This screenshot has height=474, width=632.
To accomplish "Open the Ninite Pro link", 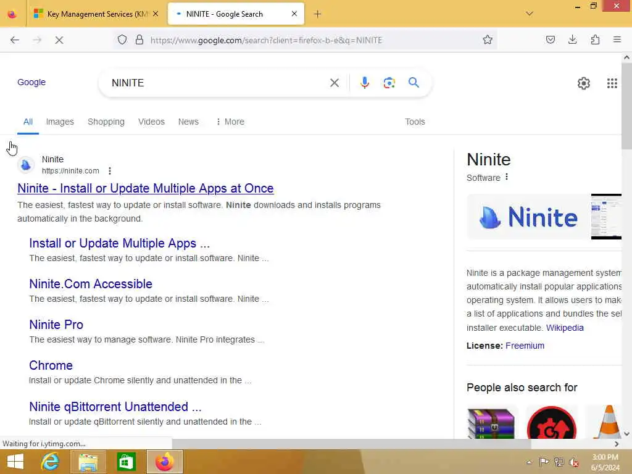I will click(56, 325).
